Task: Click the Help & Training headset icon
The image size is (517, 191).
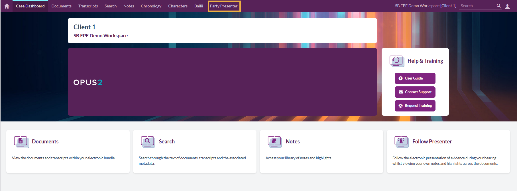Action: point(397,61)
